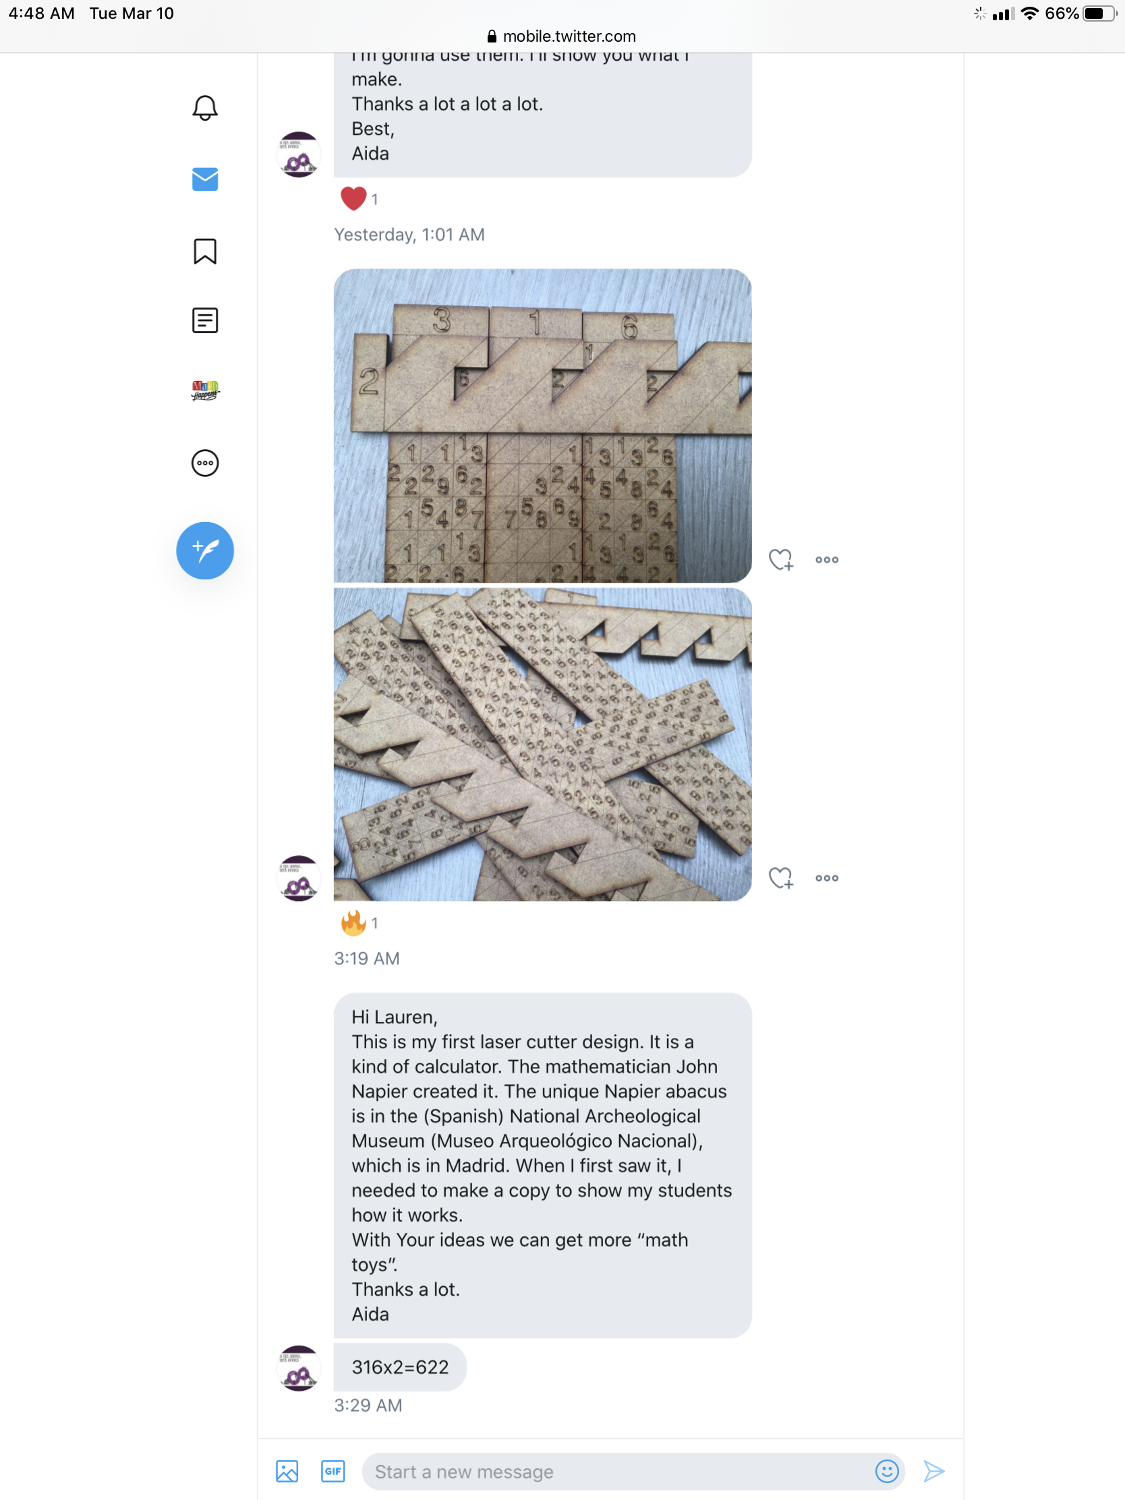Toggle the fire emoji reaction

pyautogui.click(x=359, y=923)
